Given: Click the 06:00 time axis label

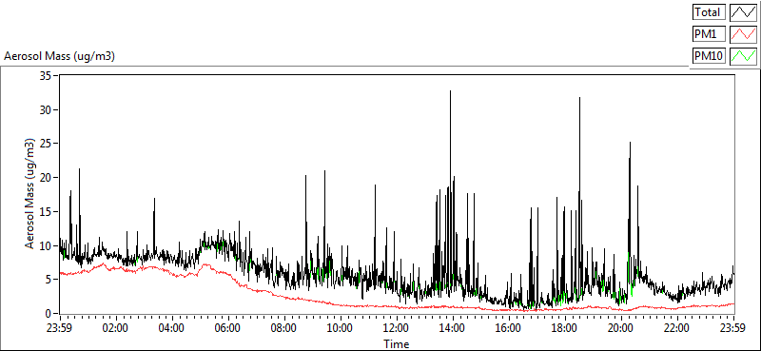Looking at the screenshot, I should point(227,327).
